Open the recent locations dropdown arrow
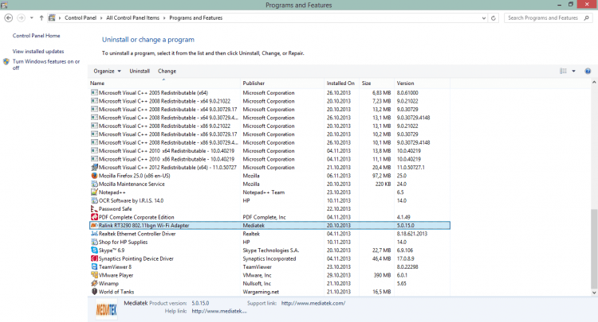The width and height of the screenshot is (598, 322). tap(32, 17)
